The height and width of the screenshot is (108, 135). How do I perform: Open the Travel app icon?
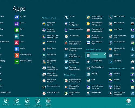pyautogui.click(x=17, y=36)
